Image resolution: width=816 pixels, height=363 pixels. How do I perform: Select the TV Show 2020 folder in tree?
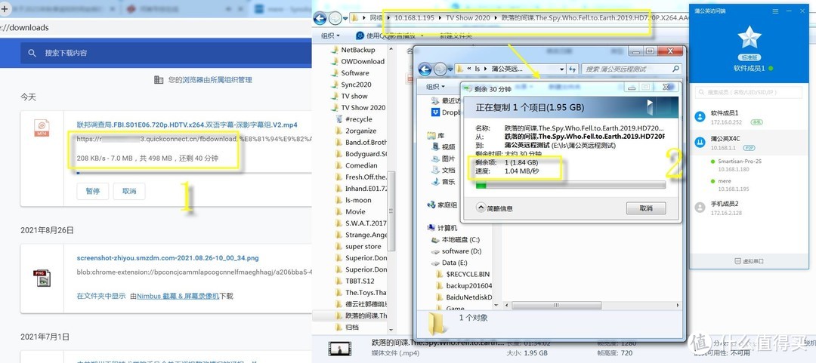[x=363, y=108]
